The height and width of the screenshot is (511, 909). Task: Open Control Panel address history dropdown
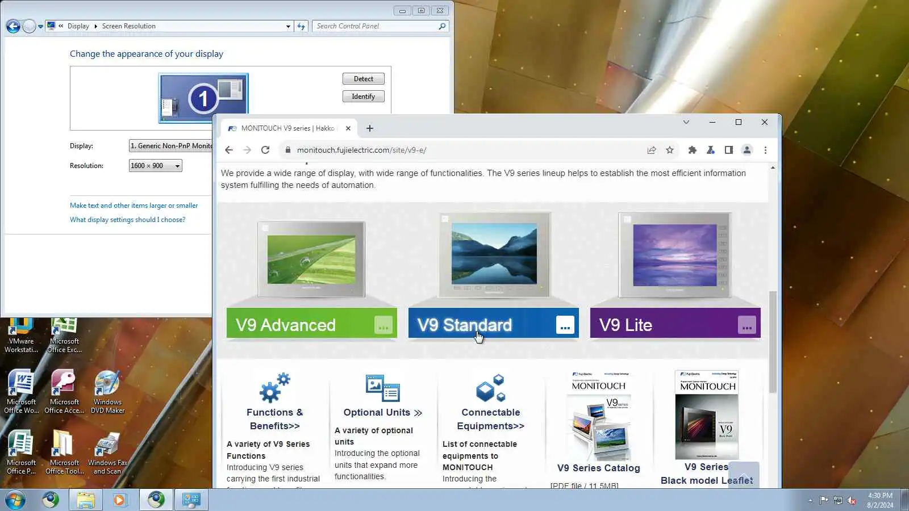tap(288, 26)
